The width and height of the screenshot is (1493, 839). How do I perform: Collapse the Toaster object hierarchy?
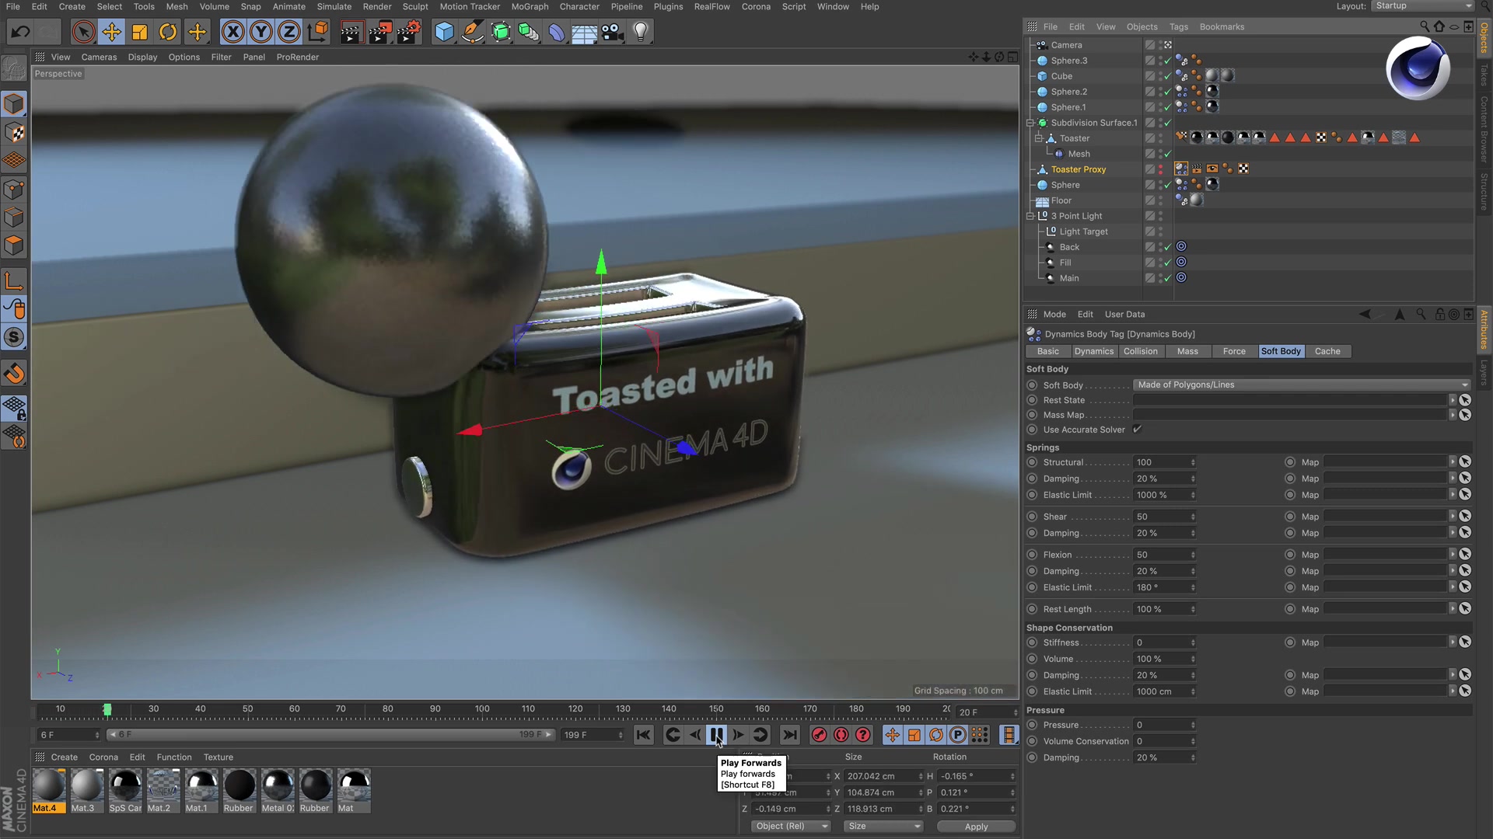coord(1038,138)
